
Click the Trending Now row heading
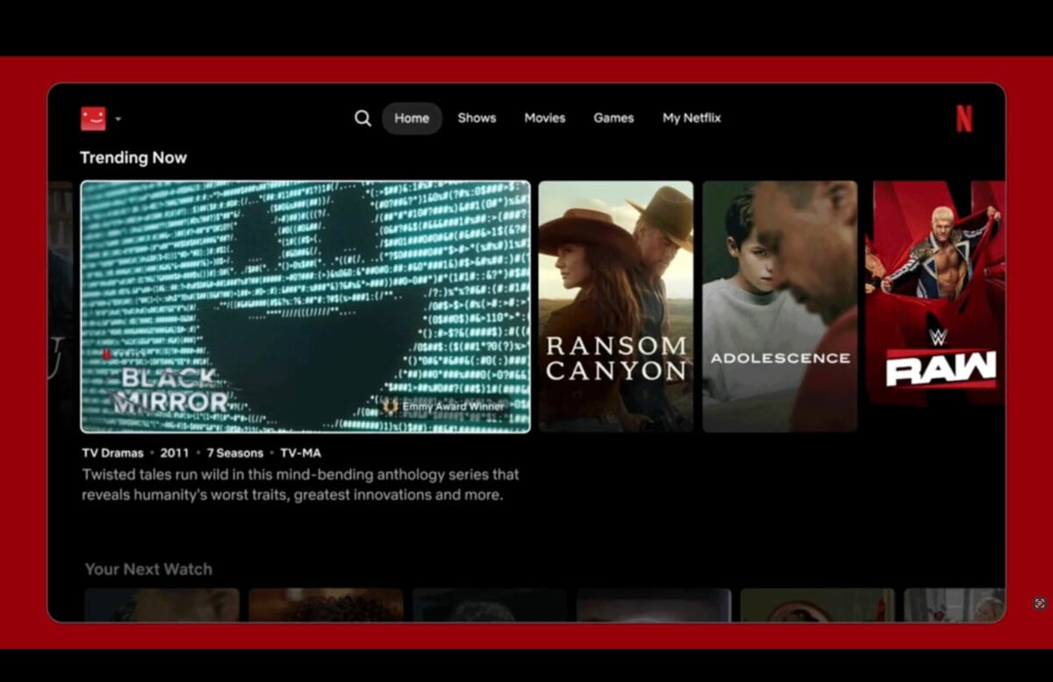(x=133, y=158)
